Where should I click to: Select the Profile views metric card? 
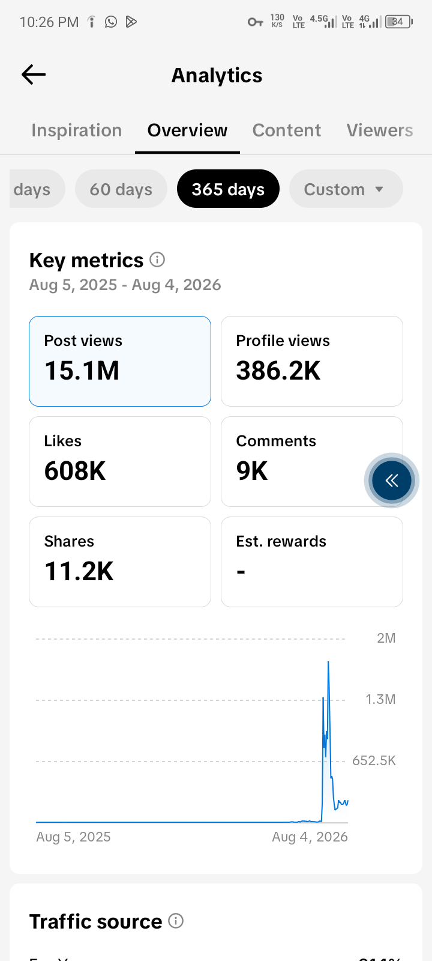pos(312,362)
